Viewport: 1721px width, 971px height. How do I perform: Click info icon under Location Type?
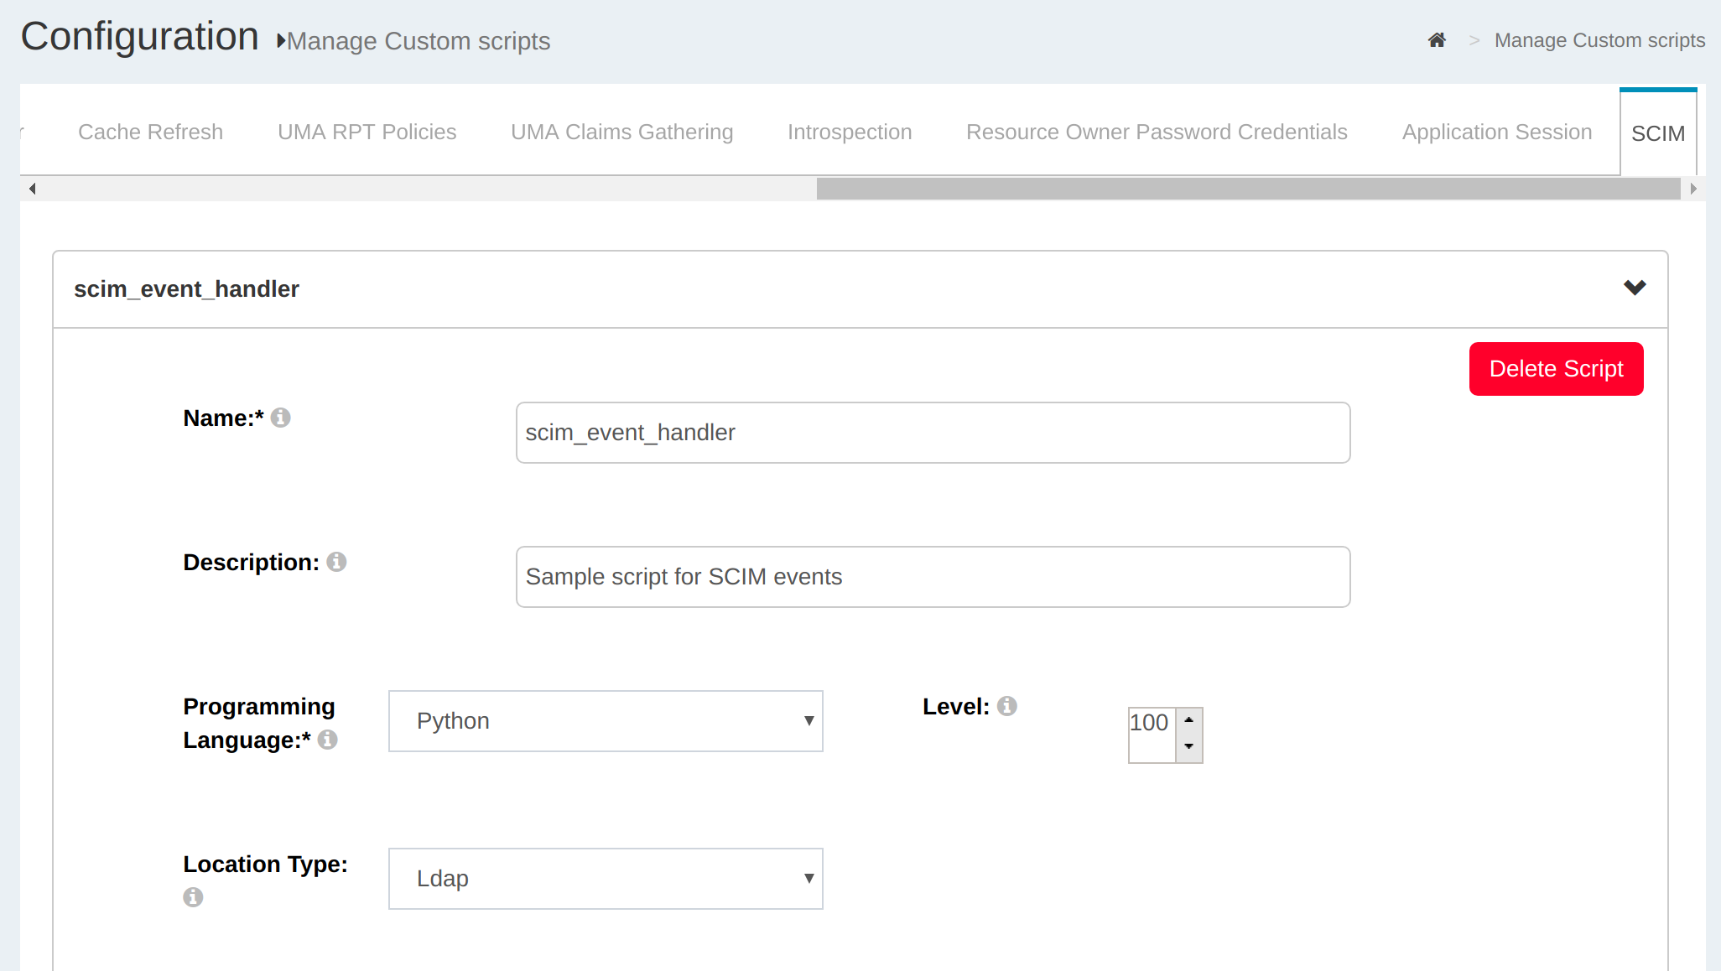coord(193,897)
